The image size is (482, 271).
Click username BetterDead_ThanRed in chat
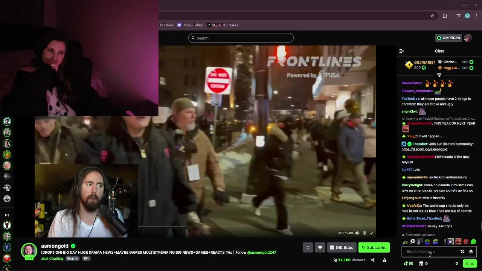424,218
